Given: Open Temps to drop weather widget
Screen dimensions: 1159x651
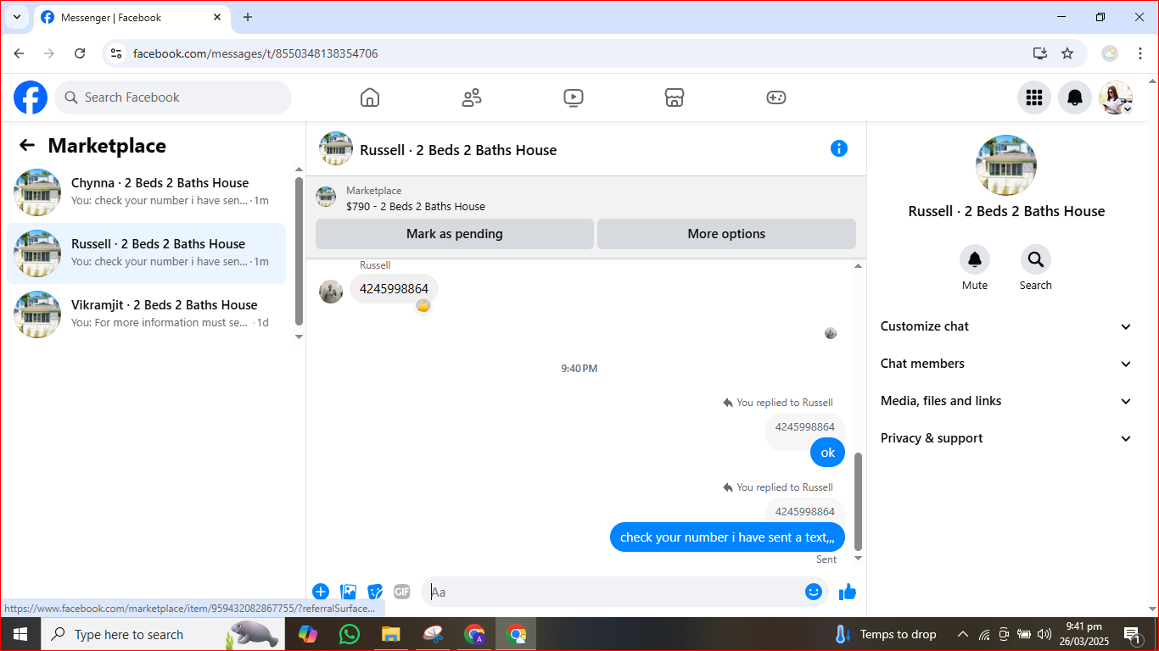Looking at the screenshot, I should [x=887, y=634].
